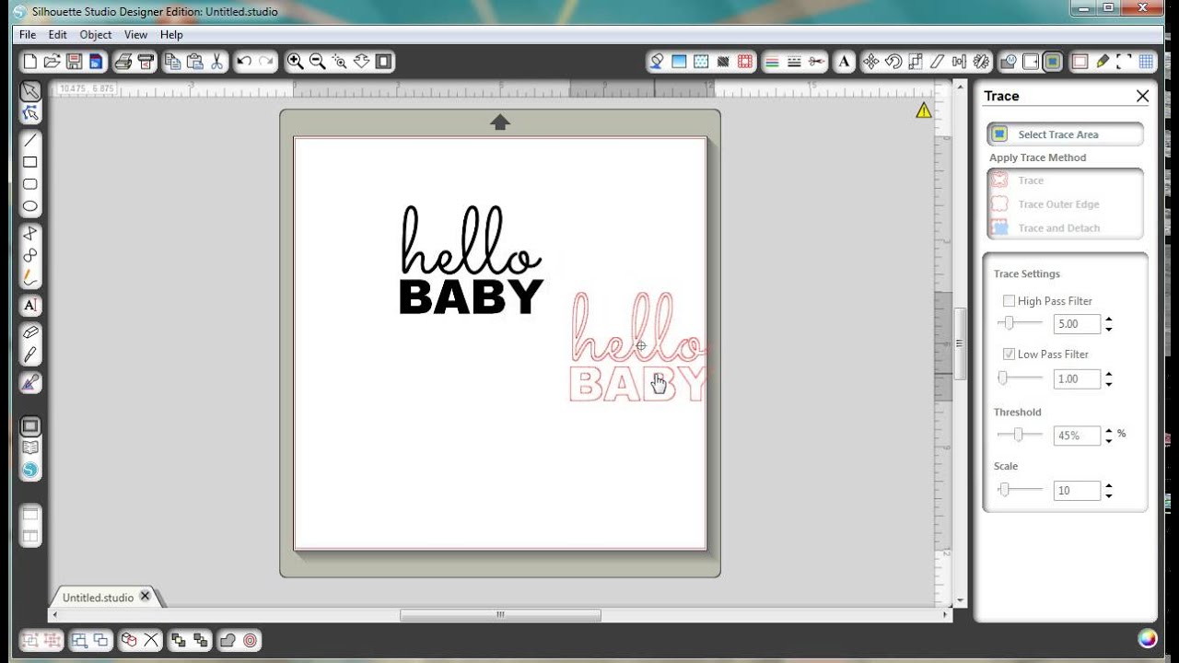Pick the Ellipse drawing tool
The width and height of the screenshot is (1179, 663).
click(x=30, y=206)
